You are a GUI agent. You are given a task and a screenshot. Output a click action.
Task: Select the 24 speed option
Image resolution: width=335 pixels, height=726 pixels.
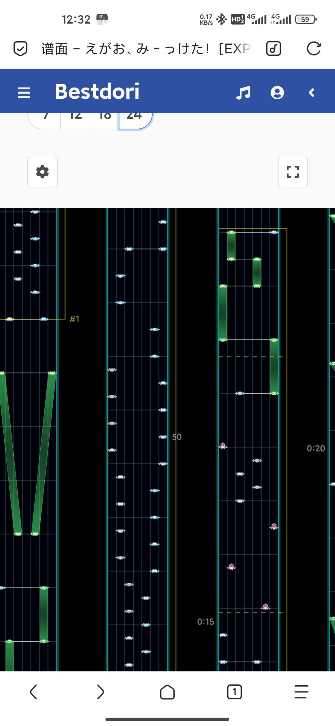(x=135, y=120)
